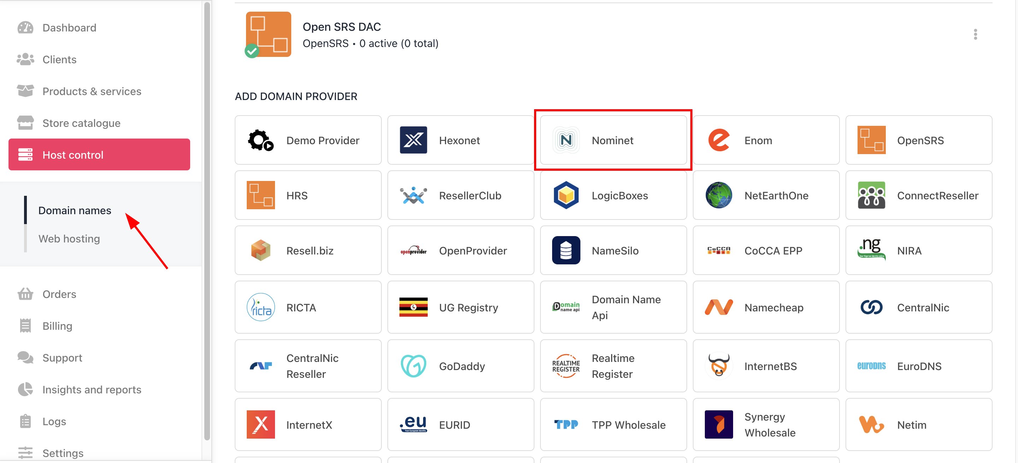Add the RICTA domain provider
This screenshot has height=463, width=1018.
point(308,307)
